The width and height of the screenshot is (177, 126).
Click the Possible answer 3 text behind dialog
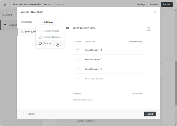coord(86,121)
